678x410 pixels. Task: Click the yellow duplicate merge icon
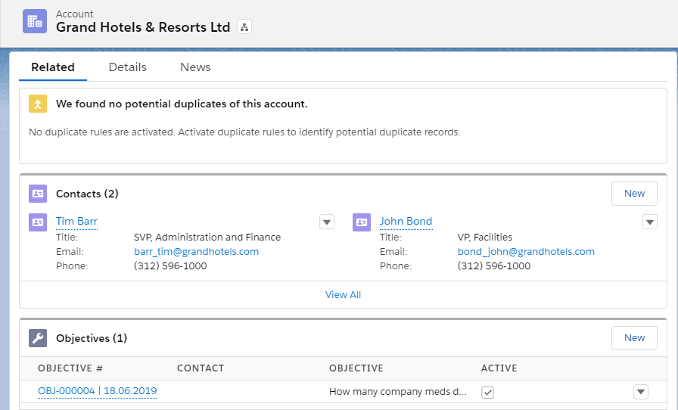pos(38,104)
